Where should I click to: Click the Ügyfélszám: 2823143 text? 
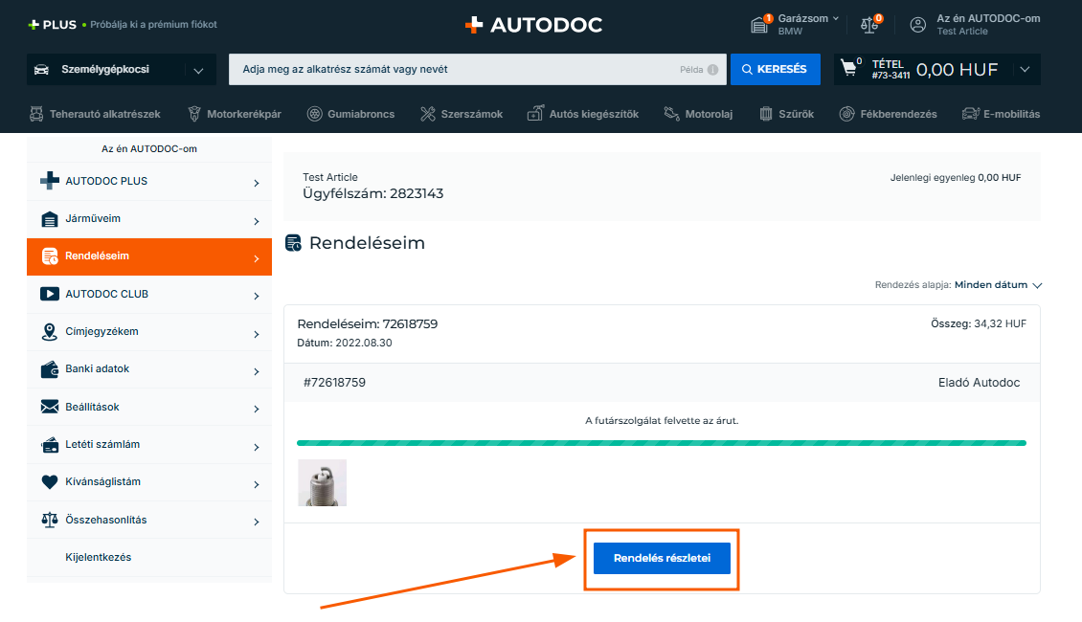[372, 193]
